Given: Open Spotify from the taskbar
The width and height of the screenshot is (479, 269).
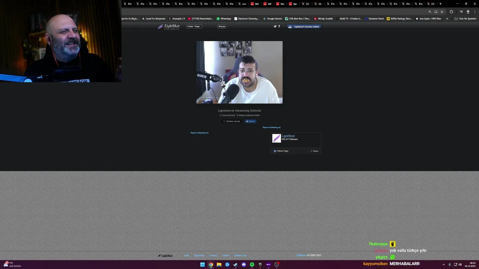Looking at the screenshot, I should [x=252, y=265].
